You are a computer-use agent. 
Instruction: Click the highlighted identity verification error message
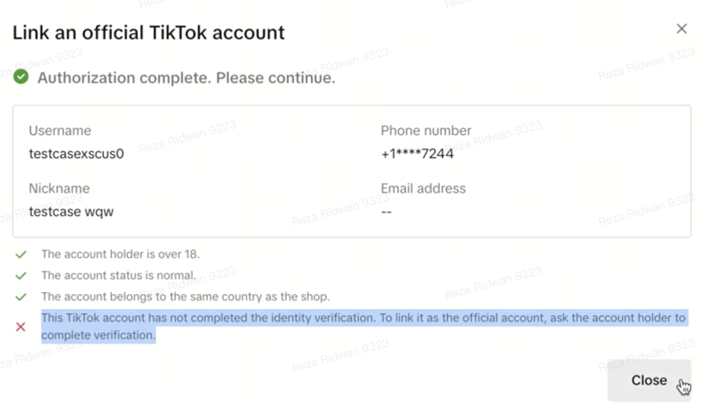coord(363,326)
